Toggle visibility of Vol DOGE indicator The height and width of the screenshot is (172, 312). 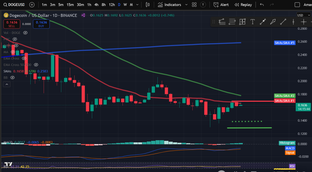tap(25, 32)
